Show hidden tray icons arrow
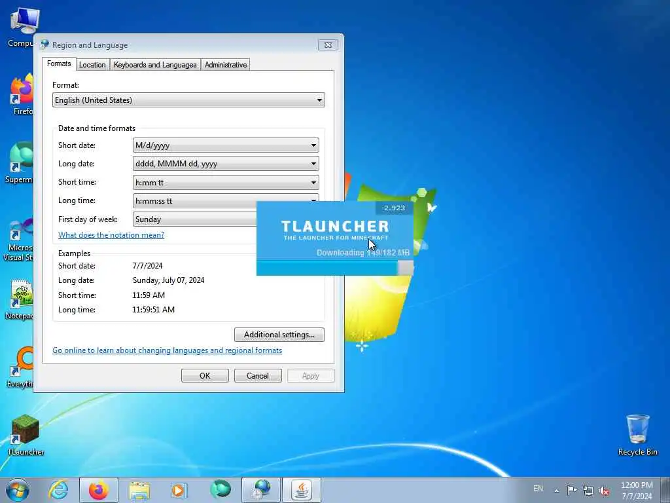 pos(556,491)
